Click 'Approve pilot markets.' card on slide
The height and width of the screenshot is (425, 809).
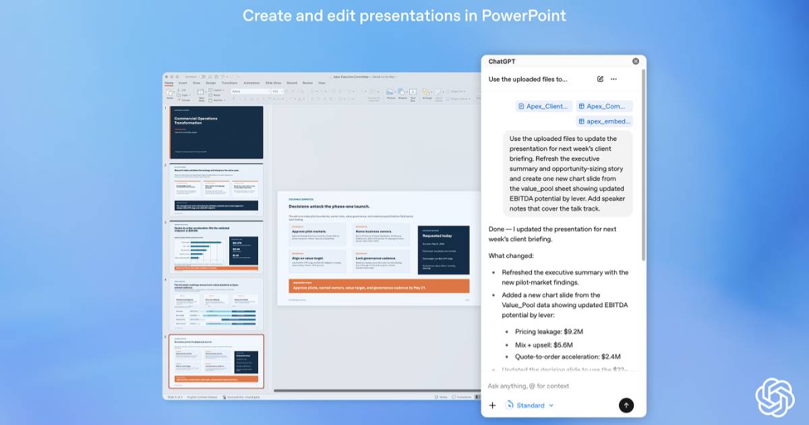[317, 234]
